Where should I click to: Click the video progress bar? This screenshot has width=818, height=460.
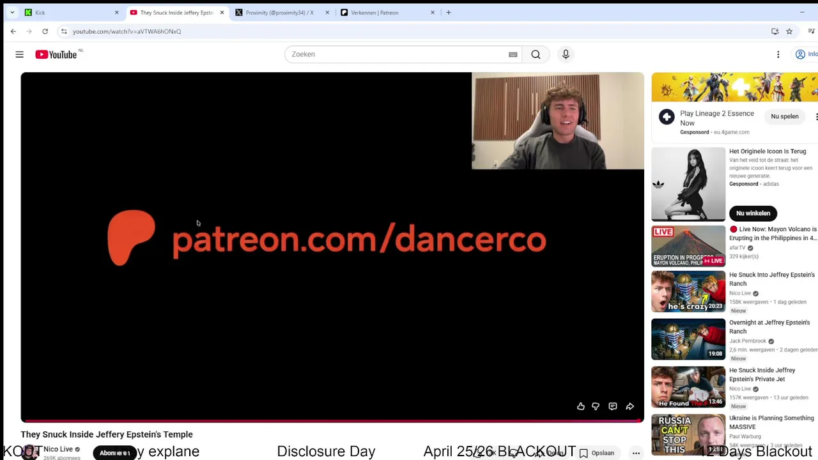pos(332,421)
